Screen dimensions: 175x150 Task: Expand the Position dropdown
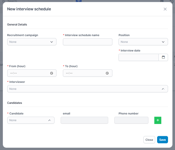pos(143,42)
